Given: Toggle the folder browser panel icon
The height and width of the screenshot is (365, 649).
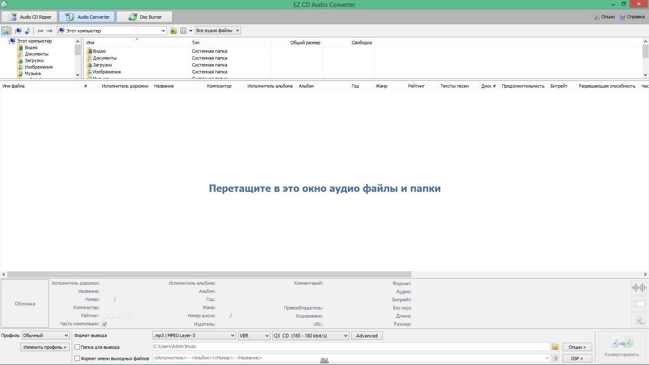Looking at the screenshot, I should pos(6,31).
